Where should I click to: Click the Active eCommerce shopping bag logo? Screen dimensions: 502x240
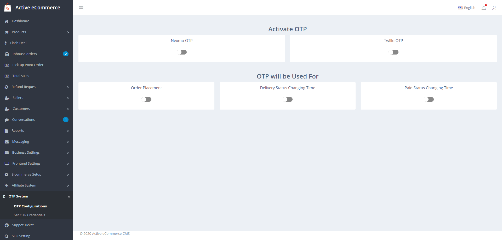(x=8, y=8)
